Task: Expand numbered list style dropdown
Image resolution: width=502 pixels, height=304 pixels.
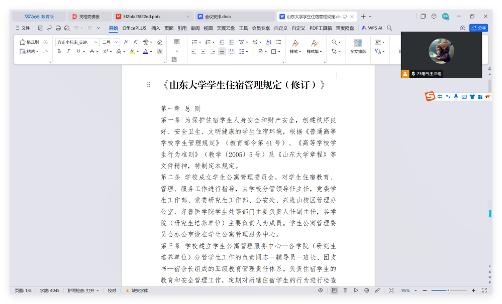Action: point(214,42)
